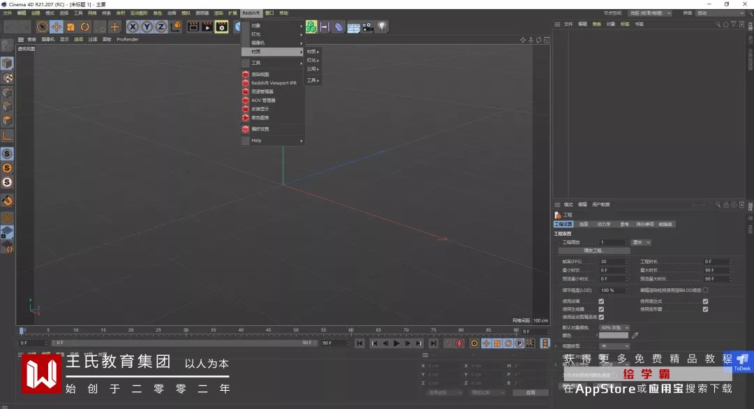754x409 pixels.
Task: Toggle the Y axis lock
Action: pos(147,27)
